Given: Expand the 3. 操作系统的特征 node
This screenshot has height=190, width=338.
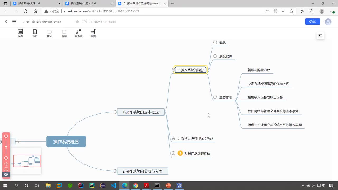Looking at the screenshot, I should (173, 153).
